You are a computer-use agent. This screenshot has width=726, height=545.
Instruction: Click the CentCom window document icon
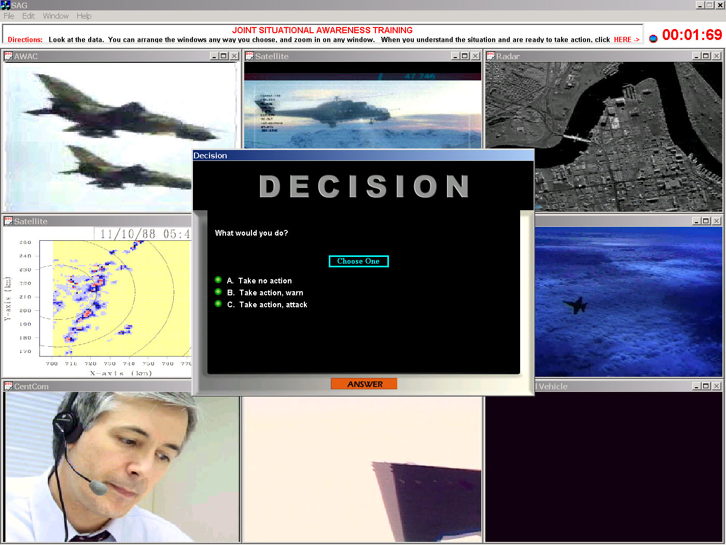point(8,386)
